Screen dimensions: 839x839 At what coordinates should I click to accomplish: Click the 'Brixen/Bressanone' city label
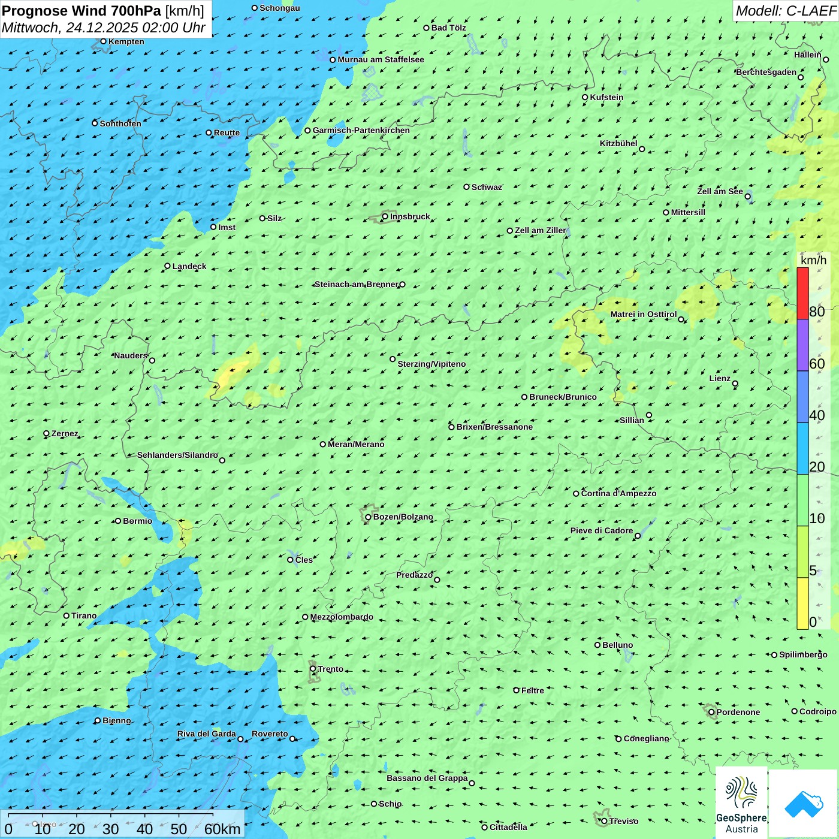pyautogui.click(x=494, y=427)
